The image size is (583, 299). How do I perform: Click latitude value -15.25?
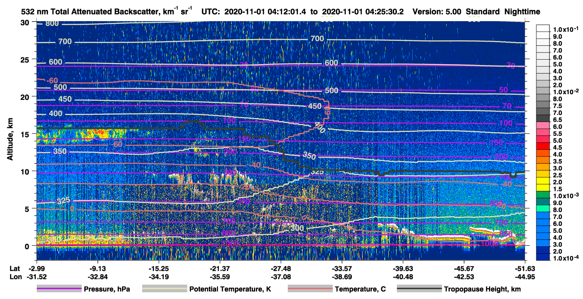158,268
